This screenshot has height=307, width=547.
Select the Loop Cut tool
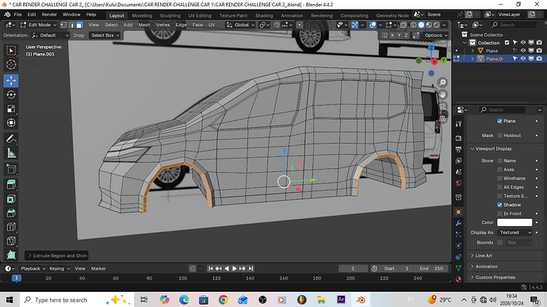(11, 227)
